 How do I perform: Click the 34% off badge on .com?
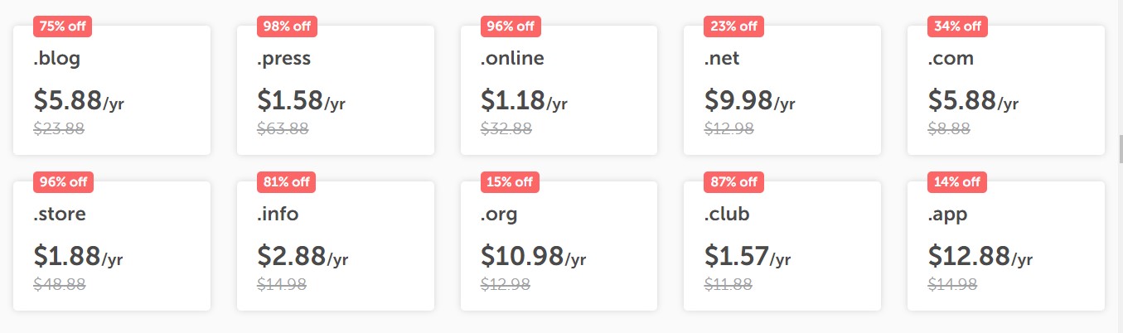tap(957, 26)
